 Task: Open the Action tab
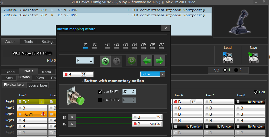(10, 42)
